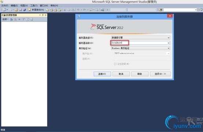Expand the New Project icon's dropdown arrow
Image resolution: width=203 pixels, height=132 pixels.
[7, 10]
